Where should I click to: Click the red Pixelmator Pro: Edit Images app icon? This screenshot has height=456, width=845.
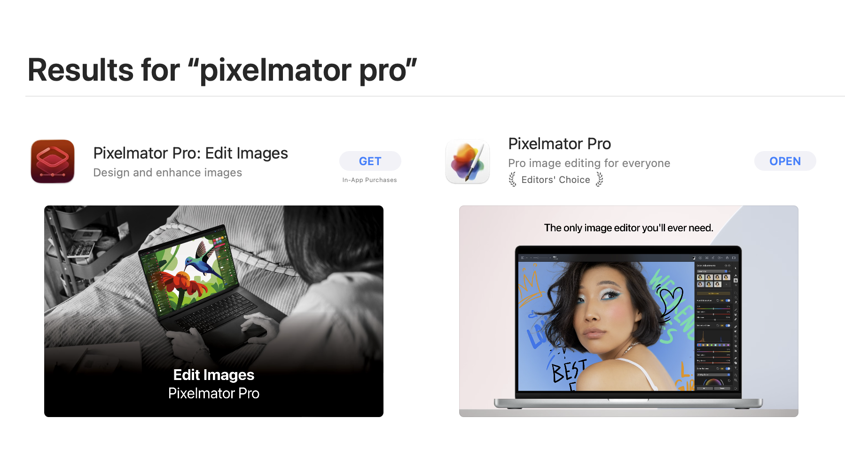(53, 161)
